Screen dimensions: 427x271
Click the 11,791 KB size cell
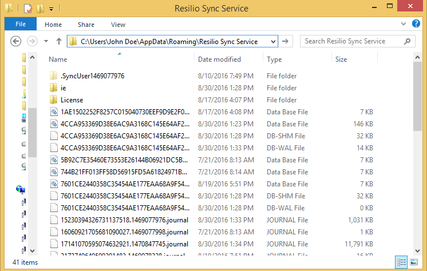click(x=359, y=244)
